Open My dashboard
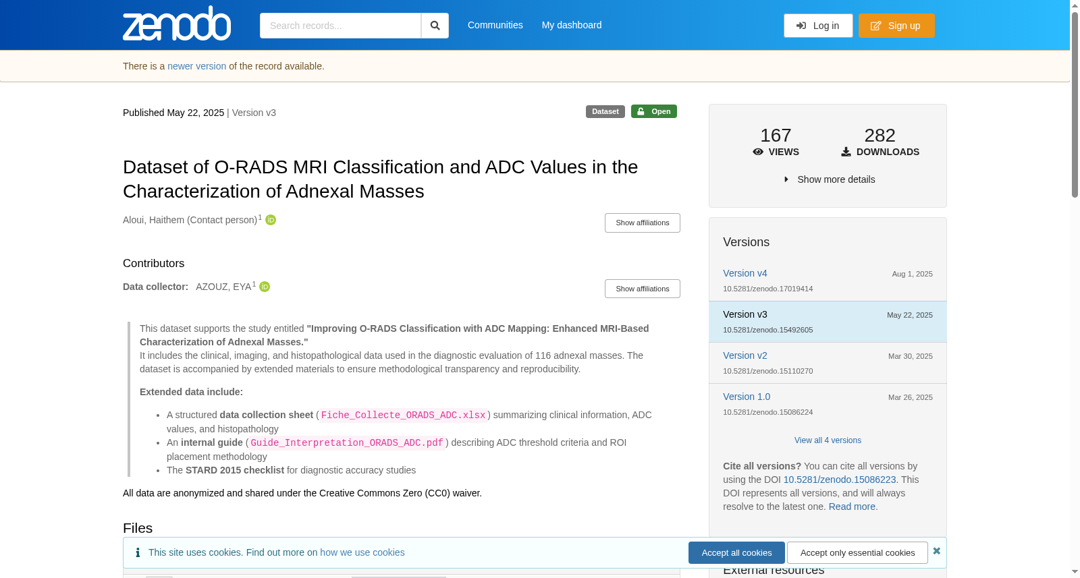1080x578 pixels. [x=572, y=25]
